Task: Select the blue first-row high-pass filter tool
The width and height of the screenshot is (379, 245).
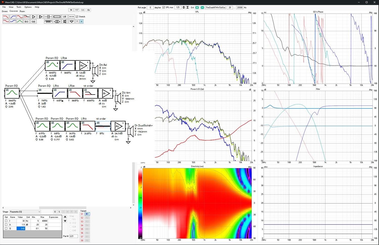Action: coord(13,17)
